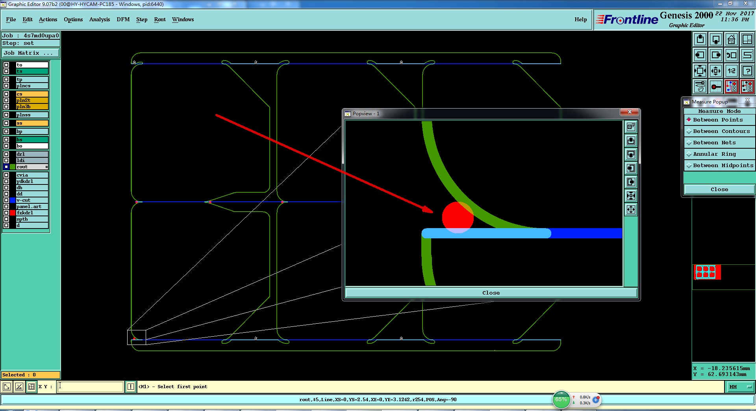Click the zoom in arrows-inward icon
756x411 pixels.
pos(700,71)
